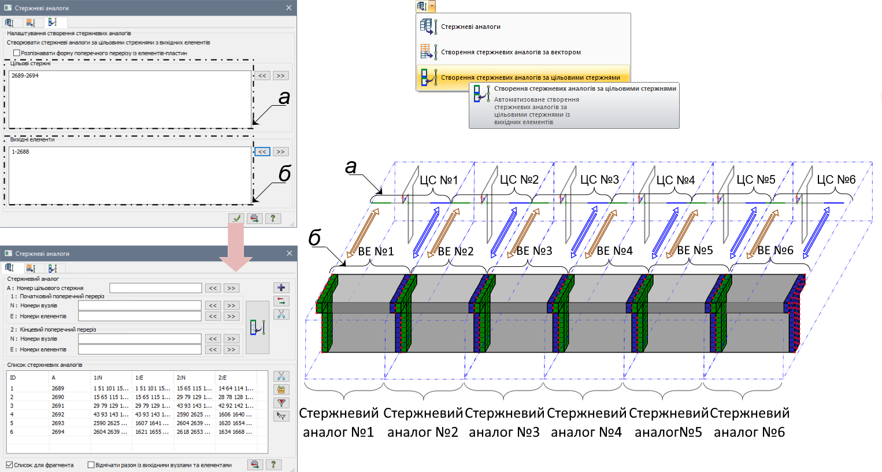This screenshot has width=882, height=472.
Task: Click the funnel filter icon
Action: [x=281, y=403]
